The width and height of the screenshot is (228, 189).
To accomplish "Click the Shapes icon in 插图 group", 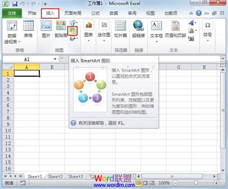I will coord(72,23).
